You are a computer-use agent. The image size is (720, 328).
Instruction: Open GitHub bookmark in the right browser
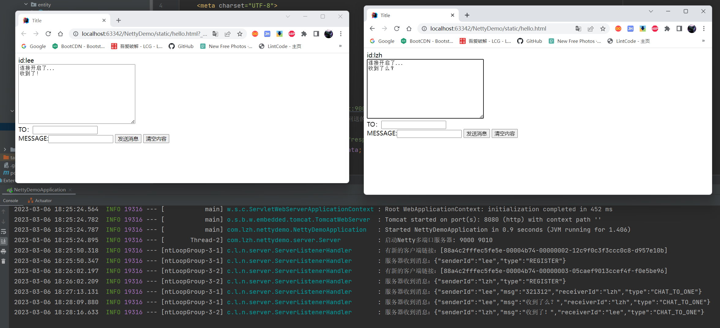click(530, 41)
